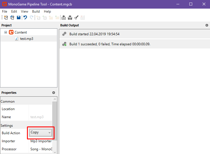Click the Name property label
Viewport: 210px width, 154px height.
(x=6, y=117)
